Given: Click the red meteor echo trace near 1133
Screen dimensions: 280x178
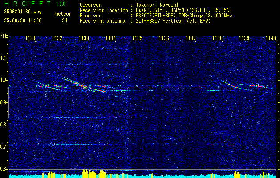Looking at the screenshot, I should (x=84, y=85).
